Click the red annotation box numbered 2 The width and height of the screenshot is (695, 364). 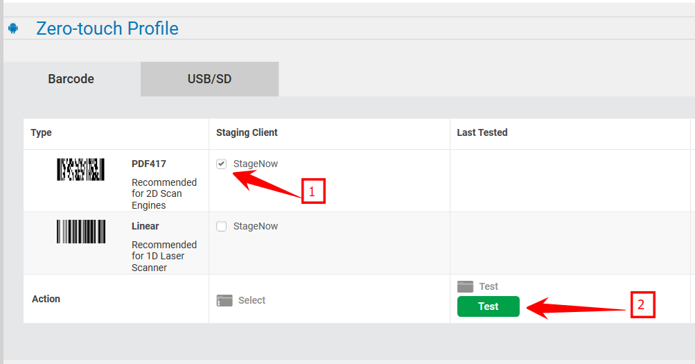point(642,304)
